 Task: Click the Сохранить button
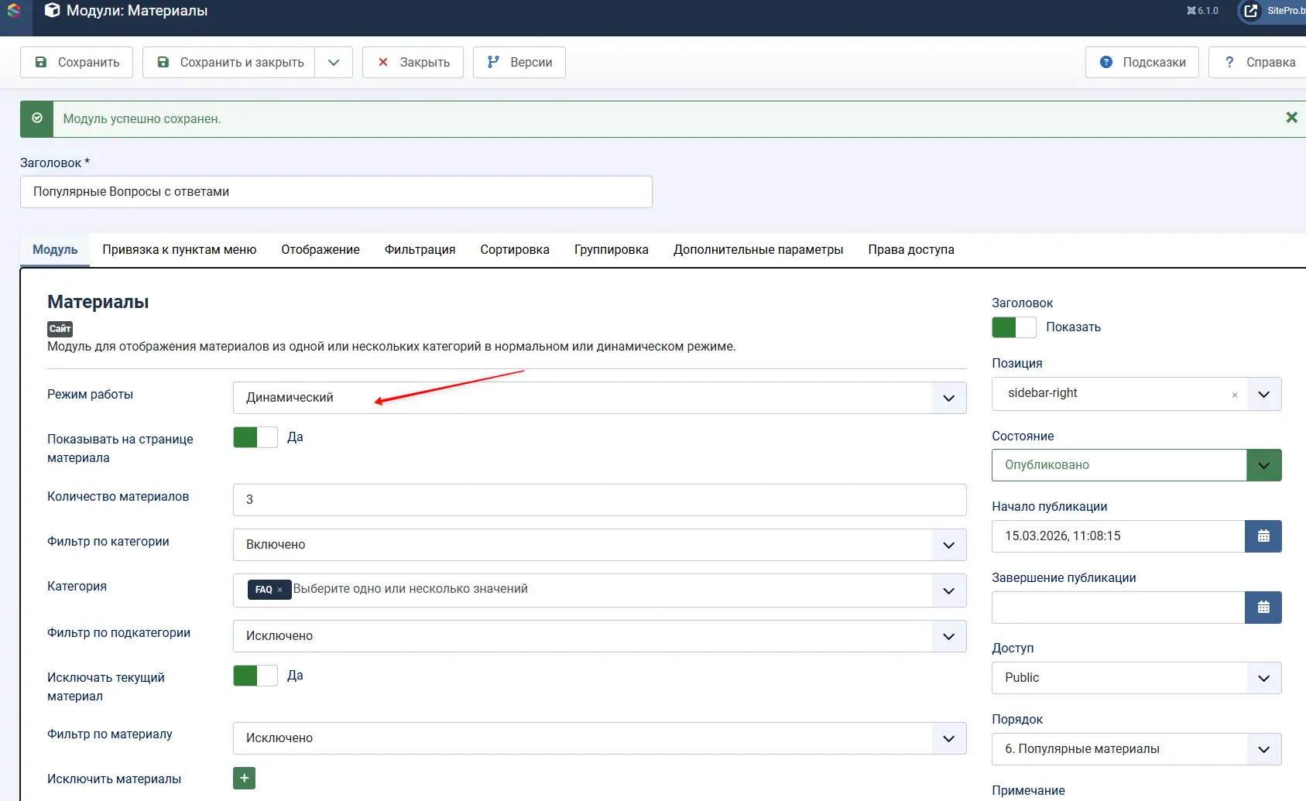pyautogui.click(x=77, y=63)
